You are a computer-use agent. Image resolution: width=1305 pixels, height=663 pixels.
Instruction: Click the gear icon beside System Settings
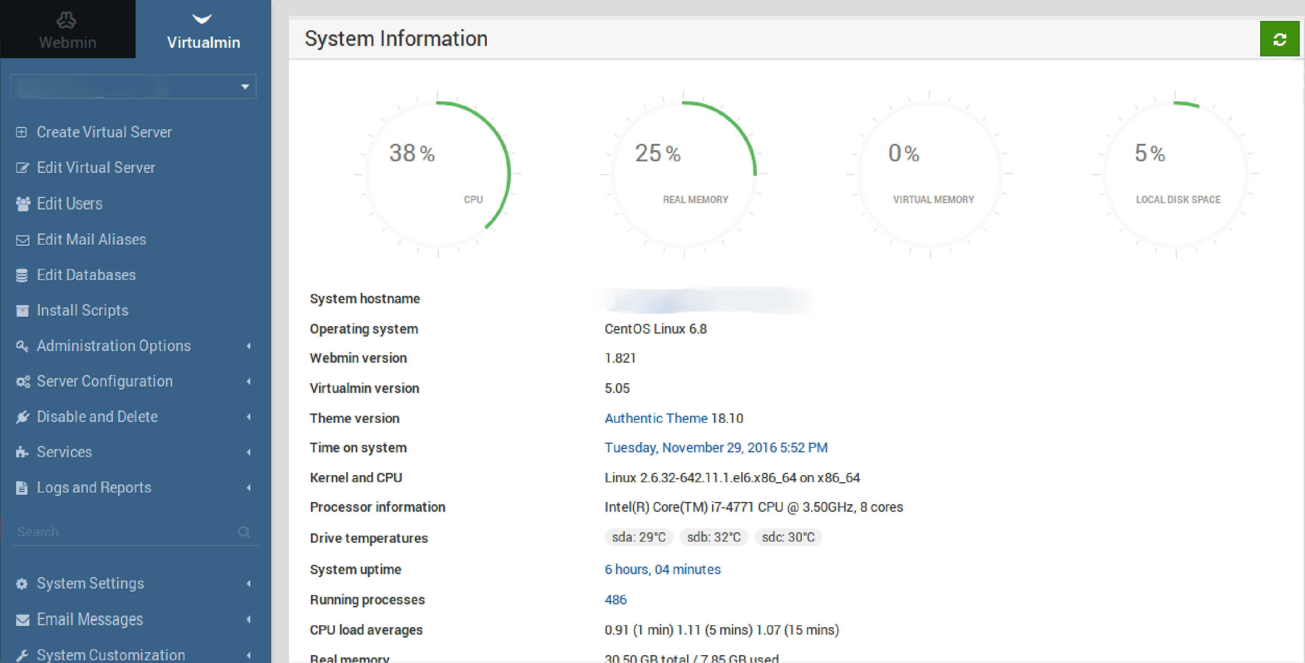[21, 583]
